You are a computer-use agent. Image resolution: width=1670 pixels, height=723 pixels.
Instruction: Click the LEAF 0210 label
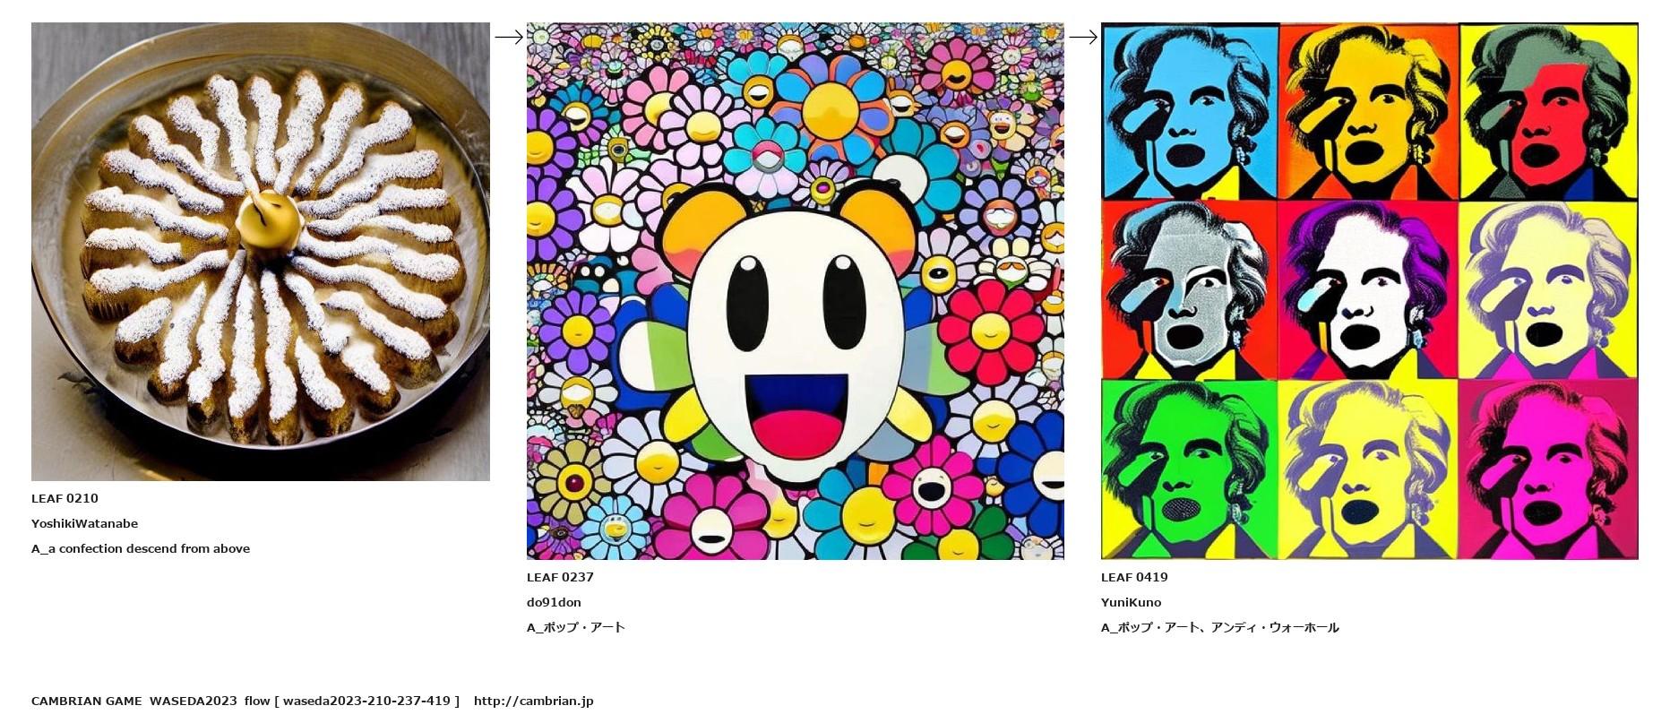[x=65, y=498]
